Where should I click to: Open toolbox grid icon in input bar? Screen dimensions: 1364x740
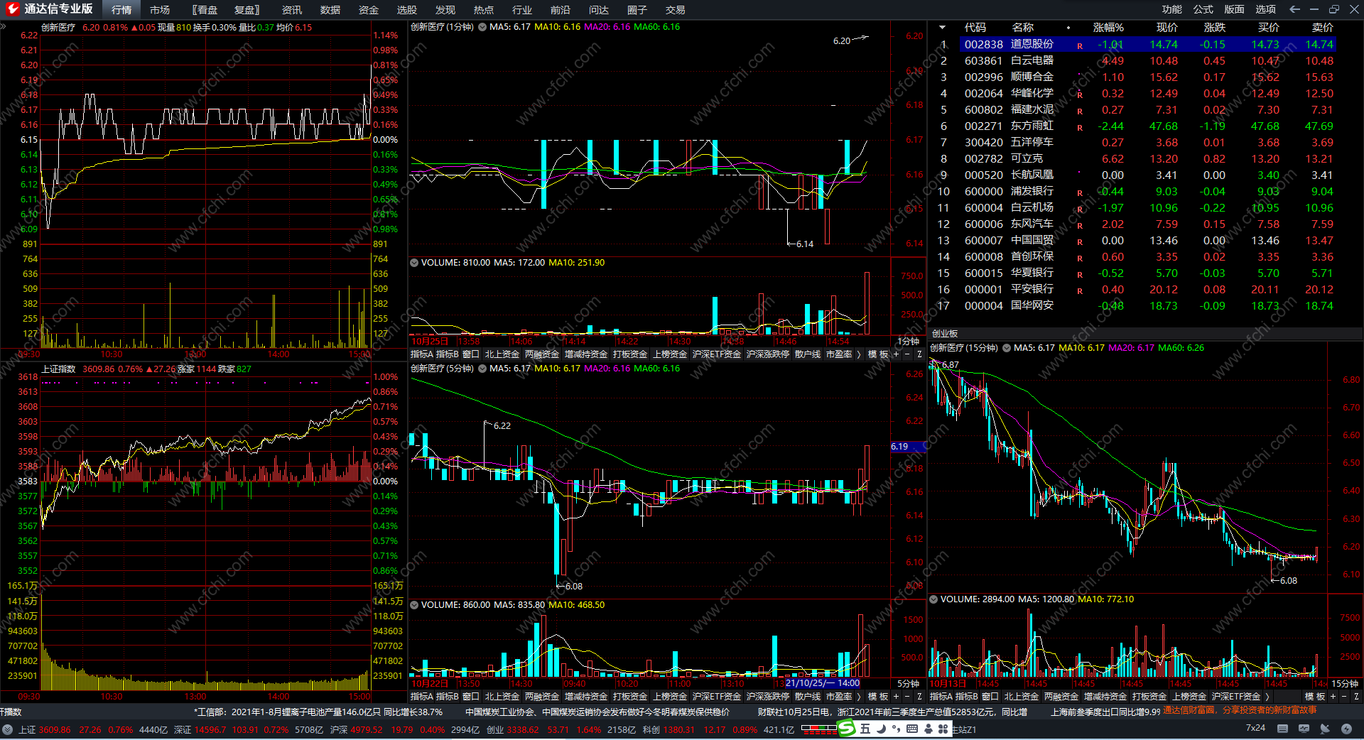click(943, 729)
